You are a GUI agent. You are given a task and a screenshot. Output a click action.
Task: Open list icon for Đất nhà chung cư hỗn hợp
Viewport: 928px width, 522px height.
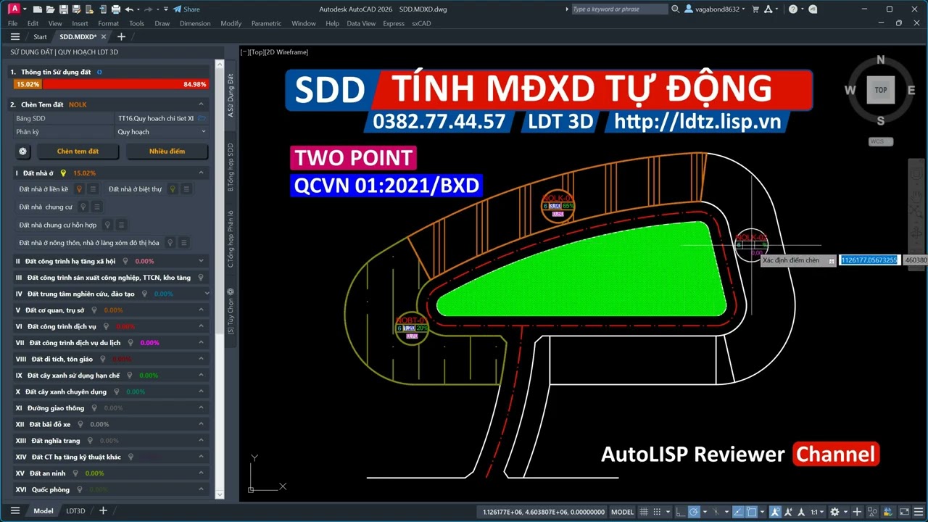(x=121, y=225)
